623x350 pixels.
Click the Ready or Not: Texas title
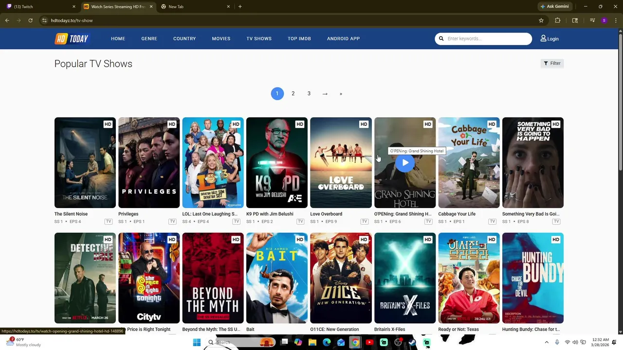click(x=458, y=330)
